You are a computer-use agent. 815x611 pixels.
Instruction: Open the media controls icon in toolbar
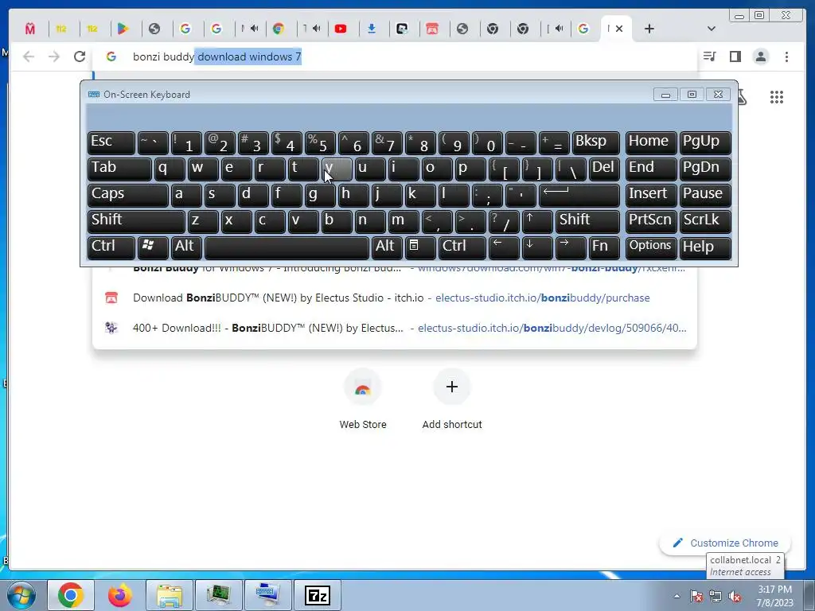pyautogui.click(x=709, y=56)
